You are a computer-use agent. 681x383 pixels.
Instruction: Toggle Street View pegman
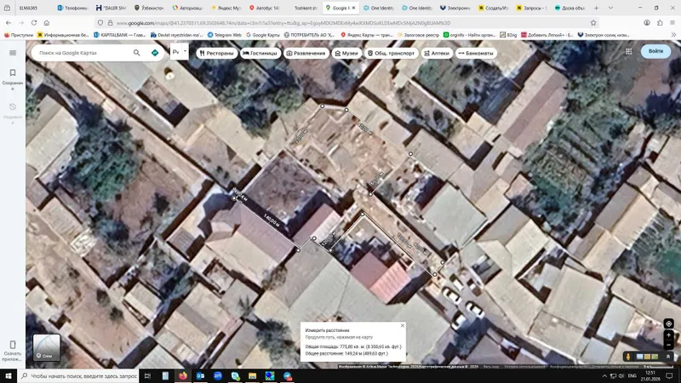(x=628, y=357)
